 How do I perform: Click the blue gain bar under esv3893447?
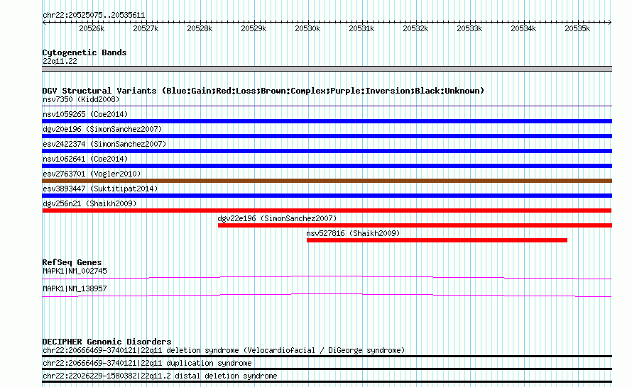coord(327,196)
